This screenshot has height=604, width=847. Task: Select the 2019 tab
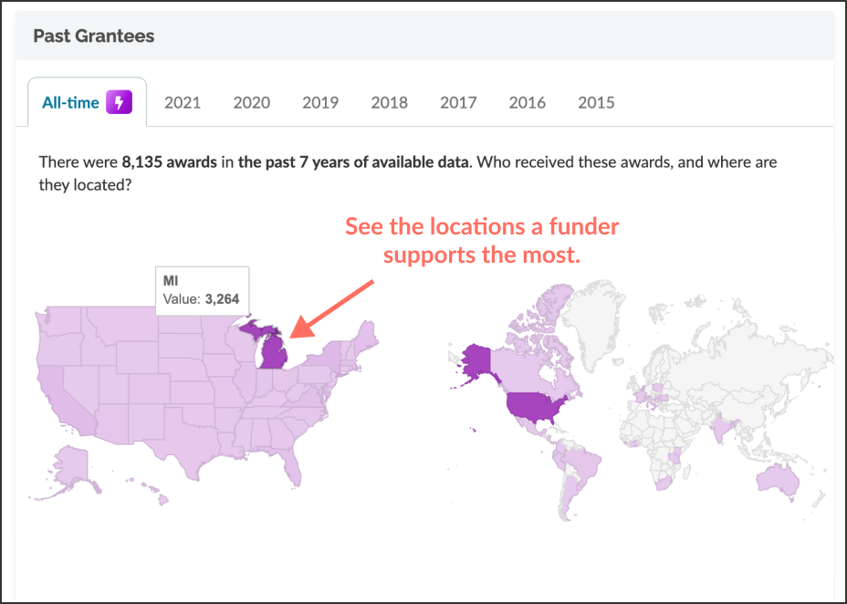point(320,102)
